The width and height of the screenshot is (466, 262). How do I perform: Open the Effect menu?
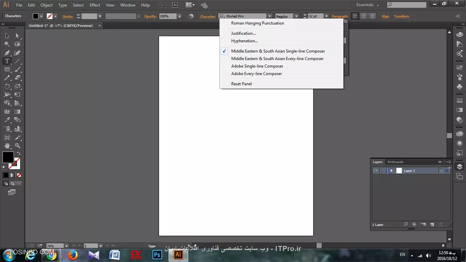95,5
